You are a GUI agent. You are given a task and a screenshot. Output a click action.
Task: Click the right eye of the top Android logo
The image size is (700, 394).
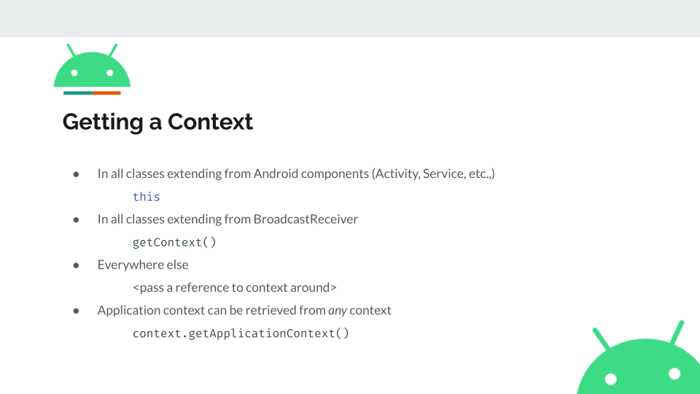(110, 73)
